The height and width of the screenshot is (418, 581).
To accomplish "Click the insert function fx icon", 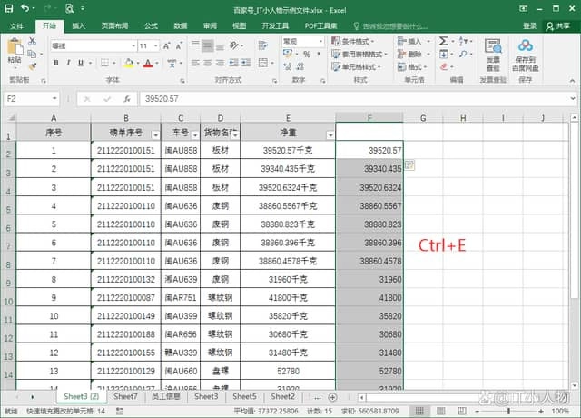I will [x=126, y=98].
